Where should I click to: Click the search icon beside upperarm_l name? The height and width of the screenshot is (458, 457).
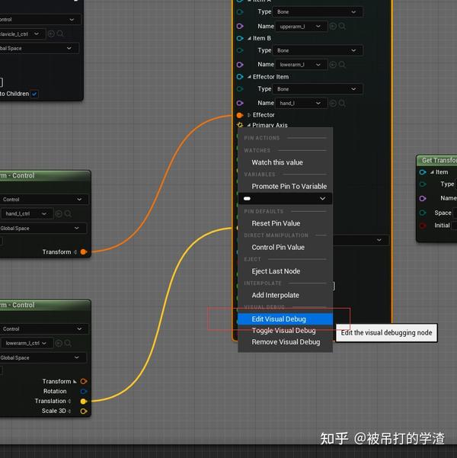[342, 26]
